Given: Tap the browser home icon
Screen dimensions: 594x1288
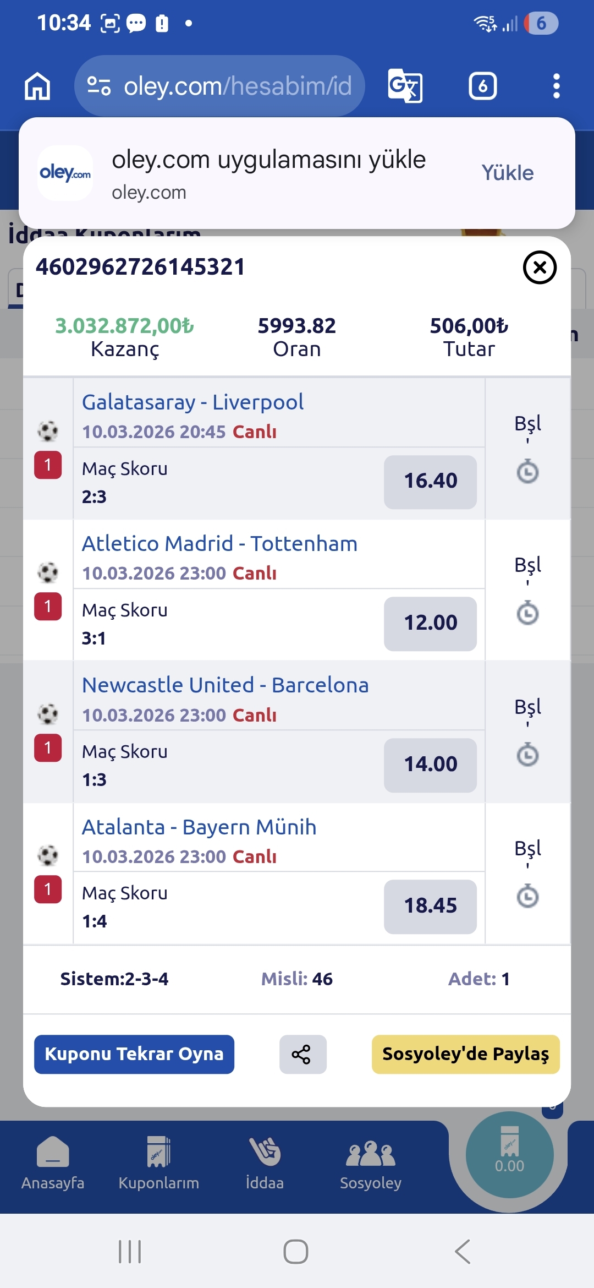Looking at the screenshot, I should tap(37, 86).
